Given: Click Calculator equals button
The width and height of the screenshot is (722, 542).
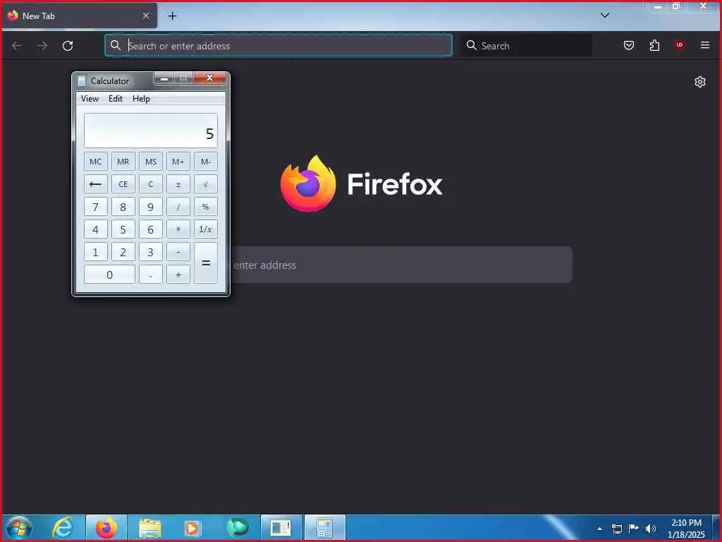Looking at the screenshot, I should click(x=206, y=263).
